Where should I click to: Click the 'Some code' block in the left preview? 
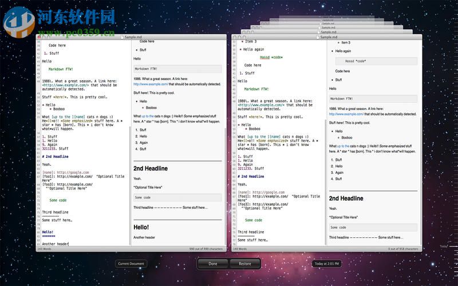pyautogui.click(x=177, y=197)
